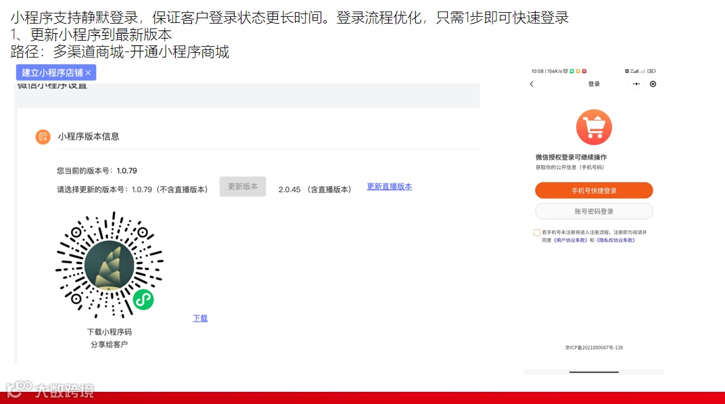The width and height of the screenshot is (725, 404).
Task: Tap the circular close target icon in phone header
Action: [653, 84]
